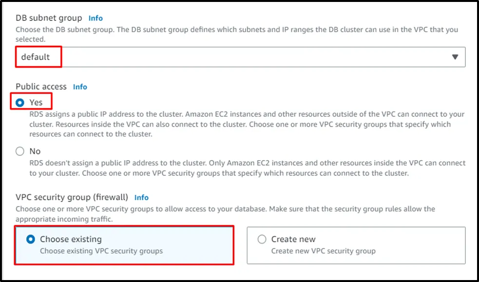Image resolution: width=479 pixels, height=282 pixels.
Task: Click the 'DB subnet group' heading label
Action: (49, 18)
